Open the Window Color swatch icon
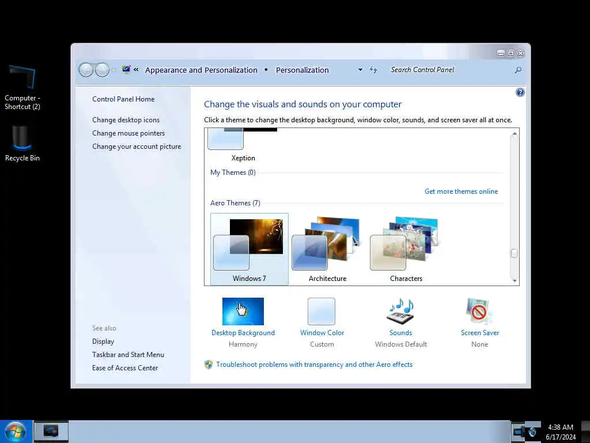The image size is (590, 443). (x=322, y=311)
